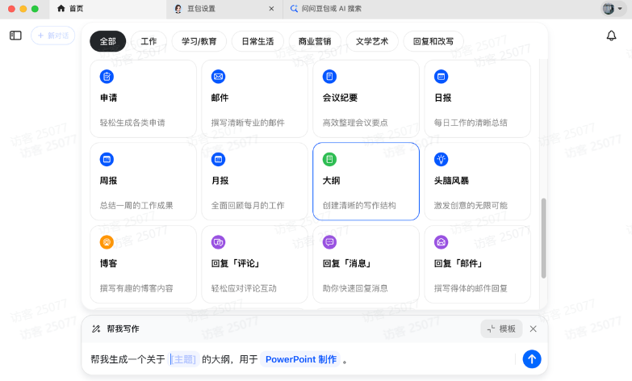Click the 轻松应对评论互动 description
632x381 pixels.
click(x=244, y=288)
